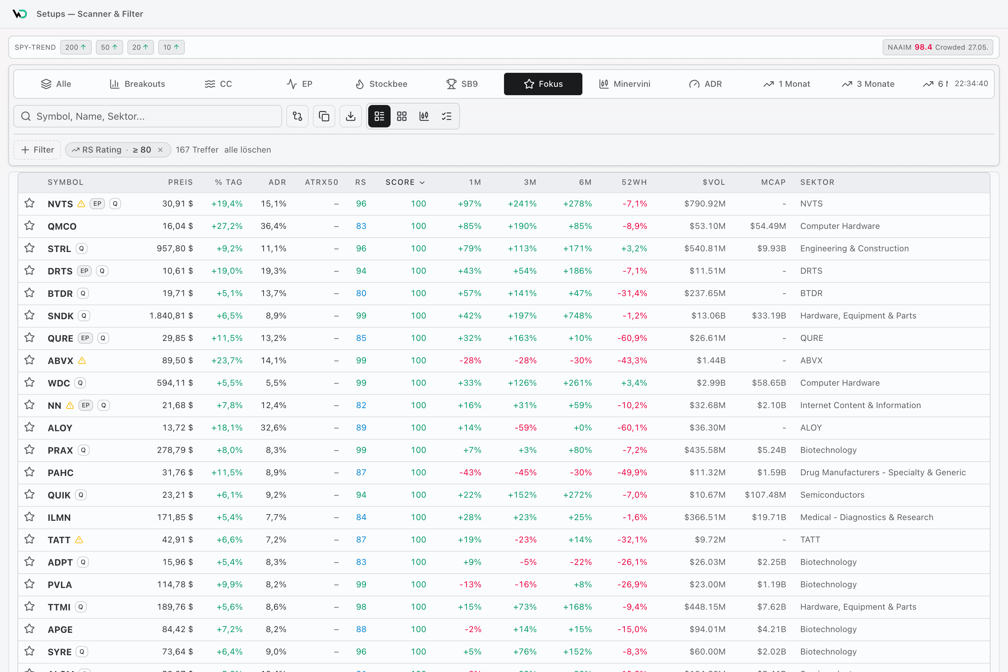Screen dimensions: 1008x672
Task: Switch to the Minervini tab
Action: (x=624, y=84)
